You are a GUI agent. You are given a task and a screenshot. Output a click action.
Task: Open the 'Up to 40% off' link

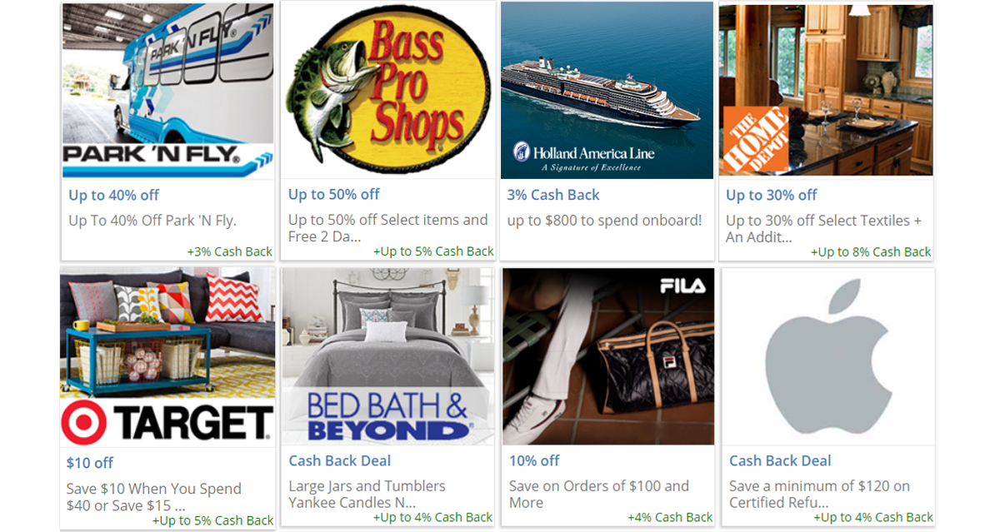click(113, 195)
